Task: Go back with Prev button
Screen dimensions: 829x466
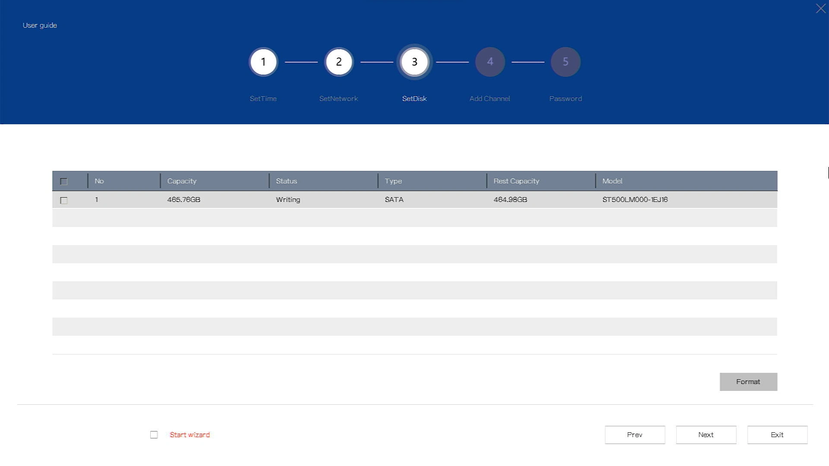Action: click(634, 435)
